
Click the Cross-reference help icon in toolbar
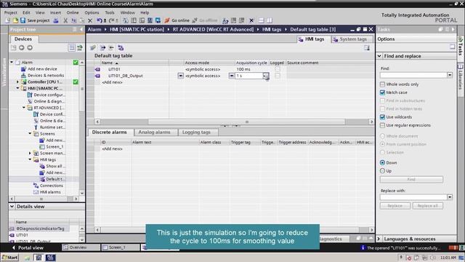[225, 20]
